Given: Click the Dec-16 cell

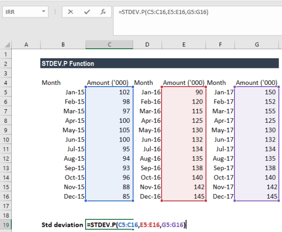Looking at the screenshot, I should 147,196.
